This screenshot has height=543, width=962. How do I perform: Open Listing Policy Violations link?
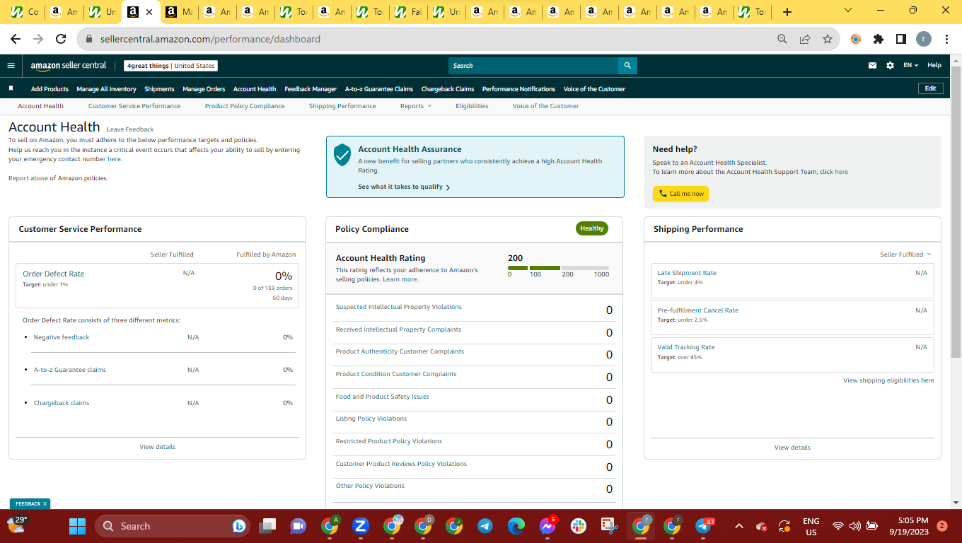(x=371, y=419)
